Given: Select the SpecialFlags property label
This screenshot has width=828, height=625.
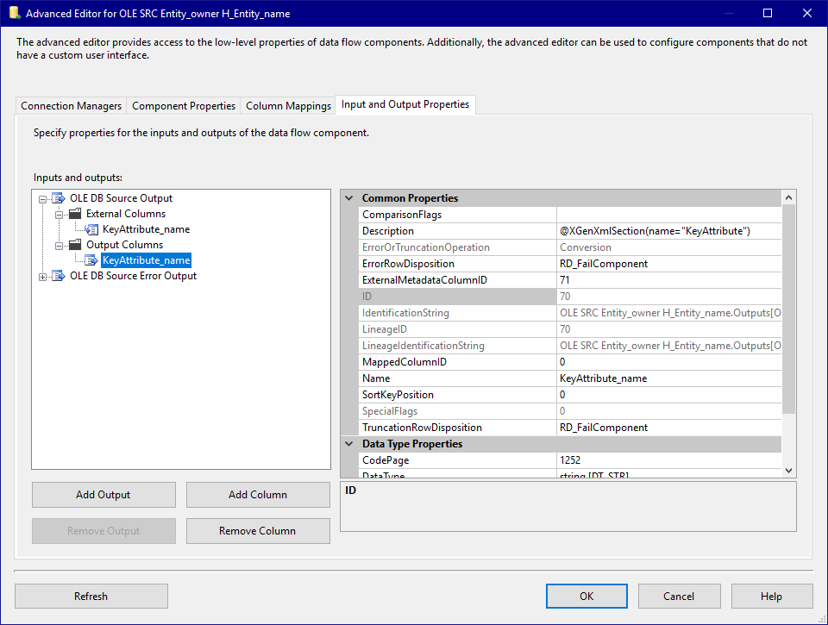Looking at the screenshot, I should [x=457, y=411].
